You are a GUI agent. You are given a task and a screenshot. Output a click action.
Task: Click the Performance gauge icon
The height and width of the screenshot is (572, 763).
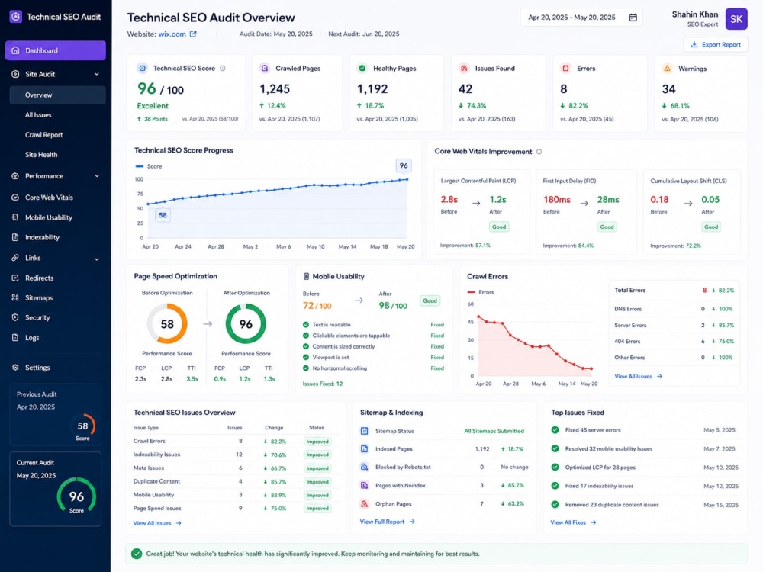coord(15,176)
